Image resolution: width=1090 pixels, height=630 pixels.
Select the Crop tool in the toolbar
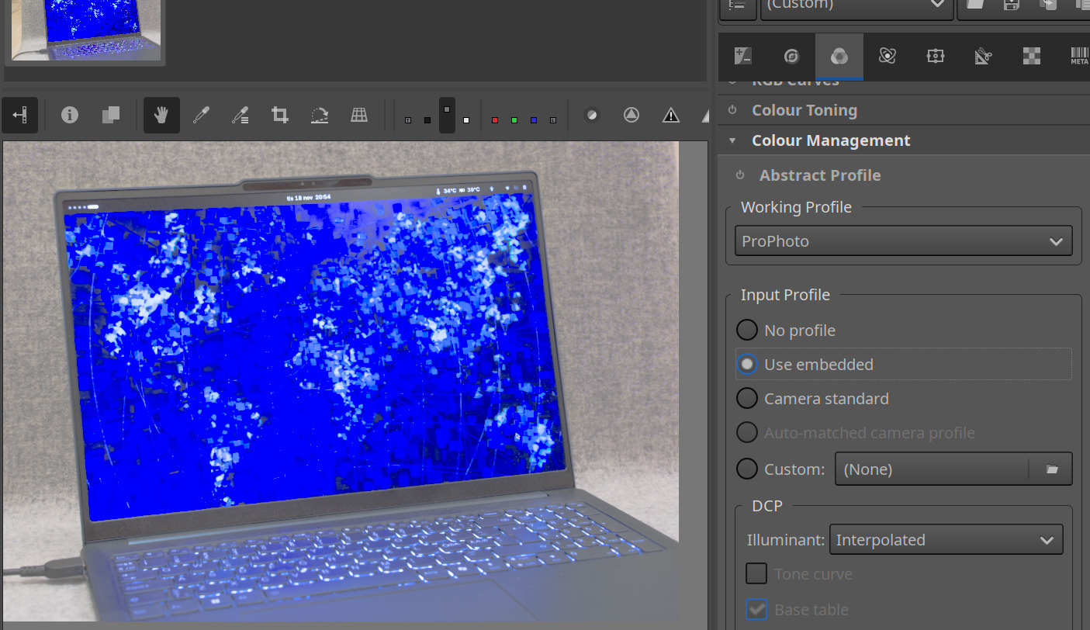(280, 116)
